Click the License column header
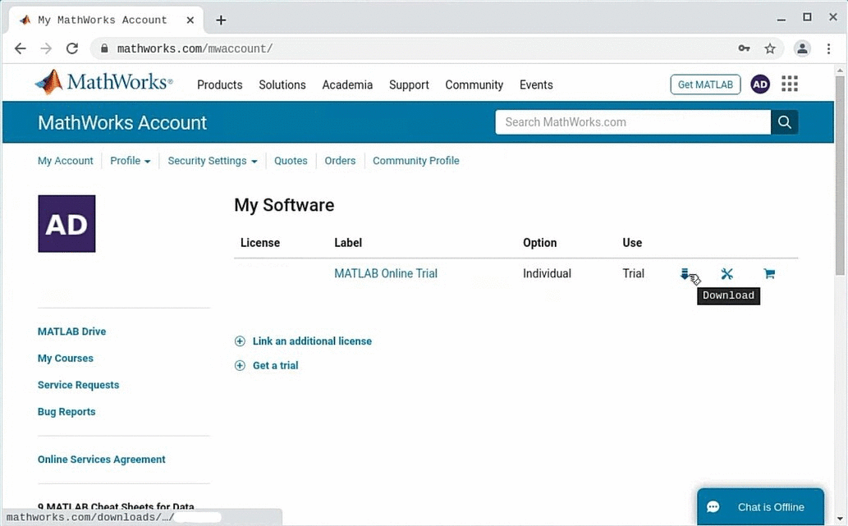 [x=260, y=243]
